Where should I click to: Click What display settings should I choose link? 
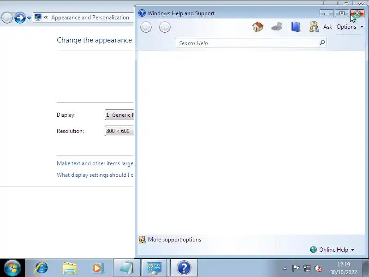click(95, 175)
